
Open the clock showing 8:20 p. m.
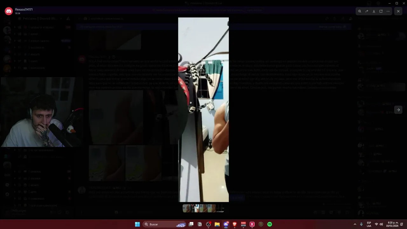pyautogui.click(x=392, y=224)
